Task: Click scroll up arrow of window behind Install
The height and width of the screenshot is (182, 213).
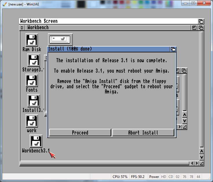Action: click(184, 115)
